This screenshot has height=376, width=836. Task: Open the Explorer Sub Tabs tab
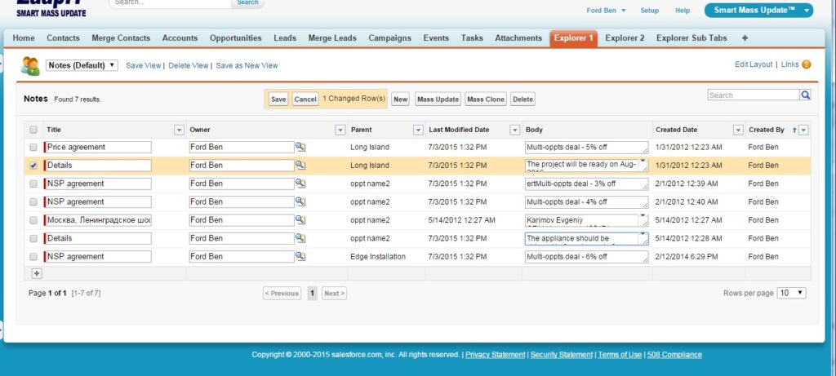(x=691, y=38)
